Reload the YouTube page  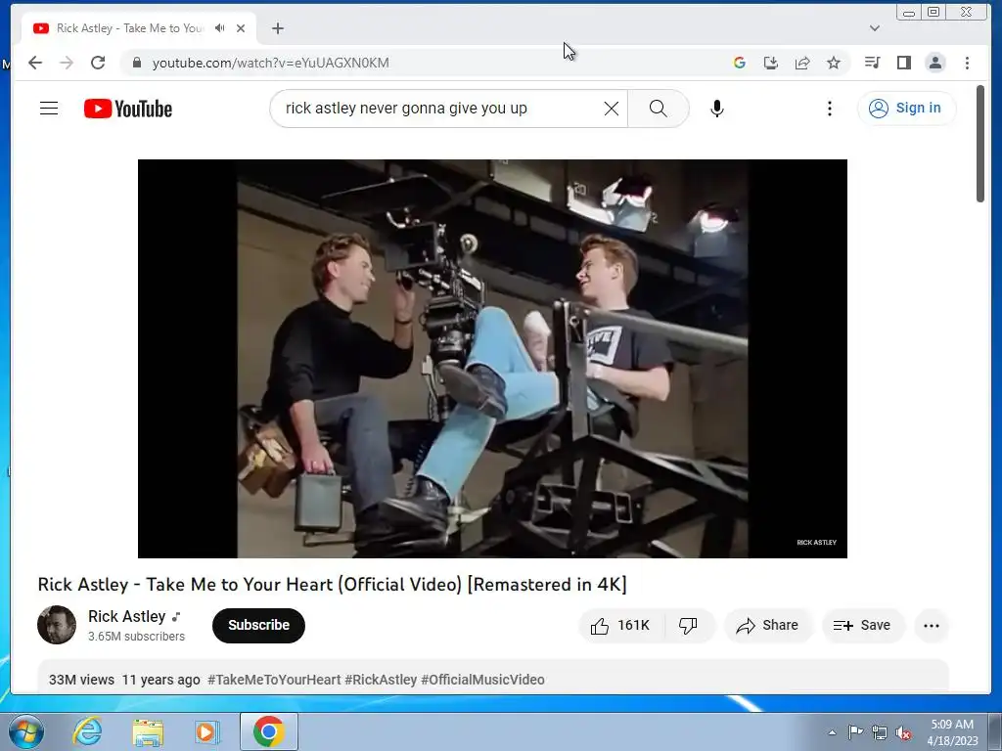(98, 63)
